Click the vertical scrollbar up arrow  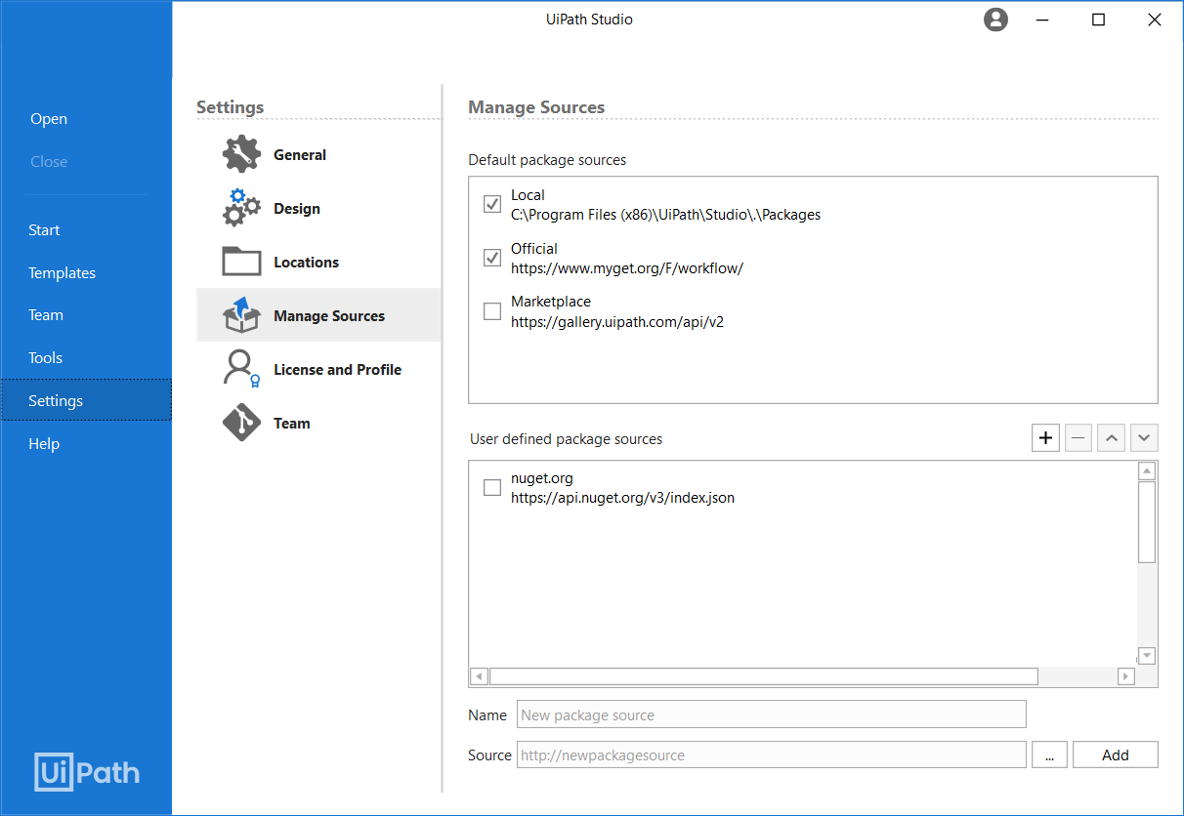click(x=1147, y=471)
